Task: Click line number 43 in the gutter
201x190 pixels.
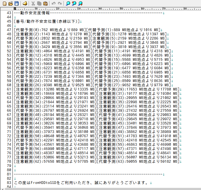Action: [x=9, y=13]
